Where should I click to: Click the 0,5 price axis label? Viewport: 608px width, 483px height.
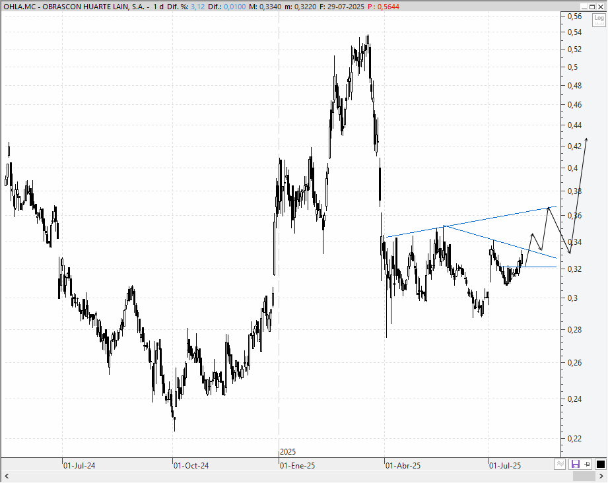pyautogui.click(x=573, y=67)
